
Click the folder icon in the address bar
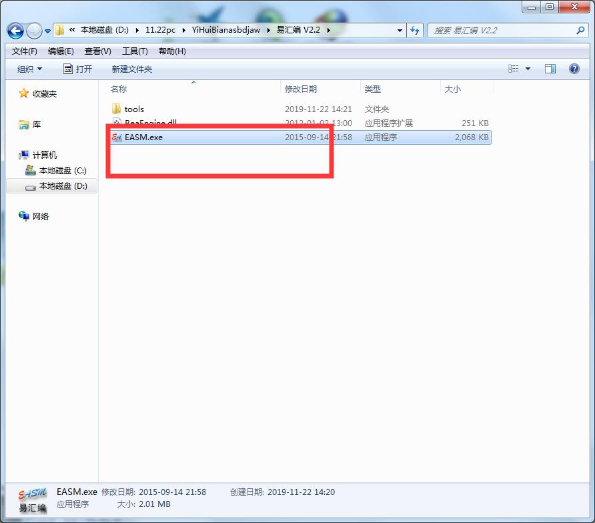click(x=59, y=30)
